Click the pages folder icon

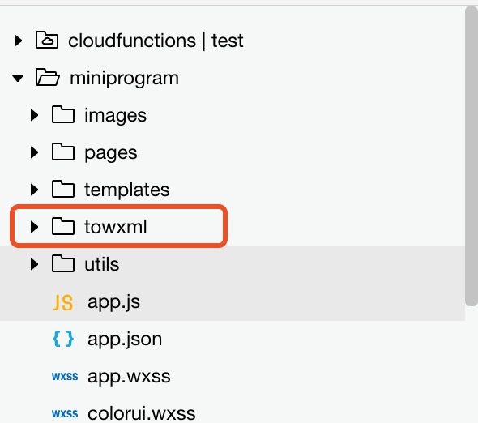point(63,152)
